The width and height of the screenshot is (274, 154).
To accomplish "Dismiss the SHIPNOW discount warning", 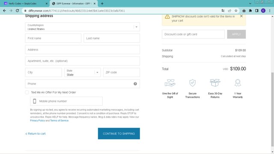I will click(x=241, y=16).
